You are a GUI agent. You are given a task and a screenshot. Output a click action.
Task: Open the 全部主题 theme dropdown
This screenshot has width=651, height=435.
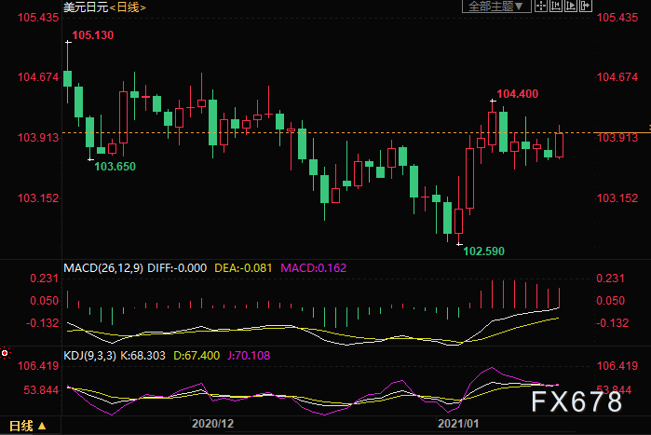495,7
